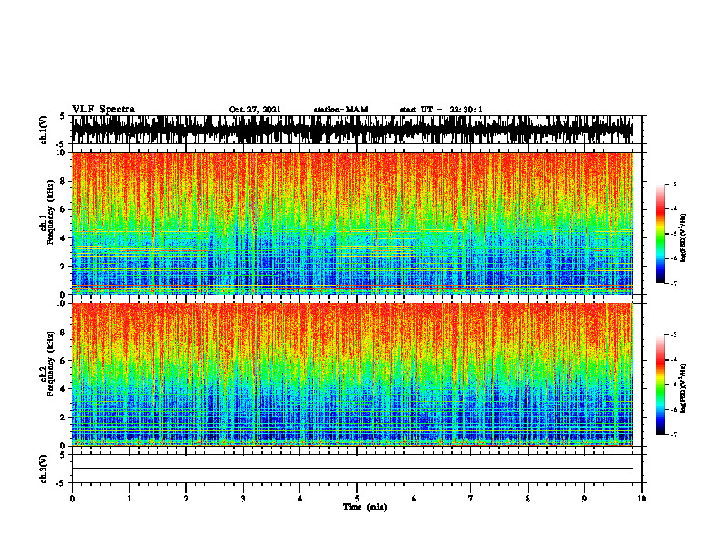Click the ch.2 spectrogram color bar
723x559 pixels.
pyautogui.click(x=661, y=385)
